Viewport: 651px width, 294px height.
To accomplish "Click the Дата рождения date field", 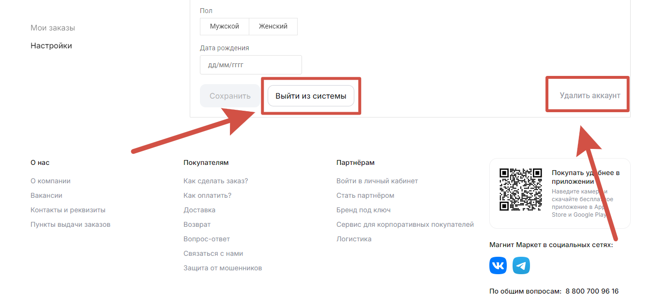I will point(251,65).
